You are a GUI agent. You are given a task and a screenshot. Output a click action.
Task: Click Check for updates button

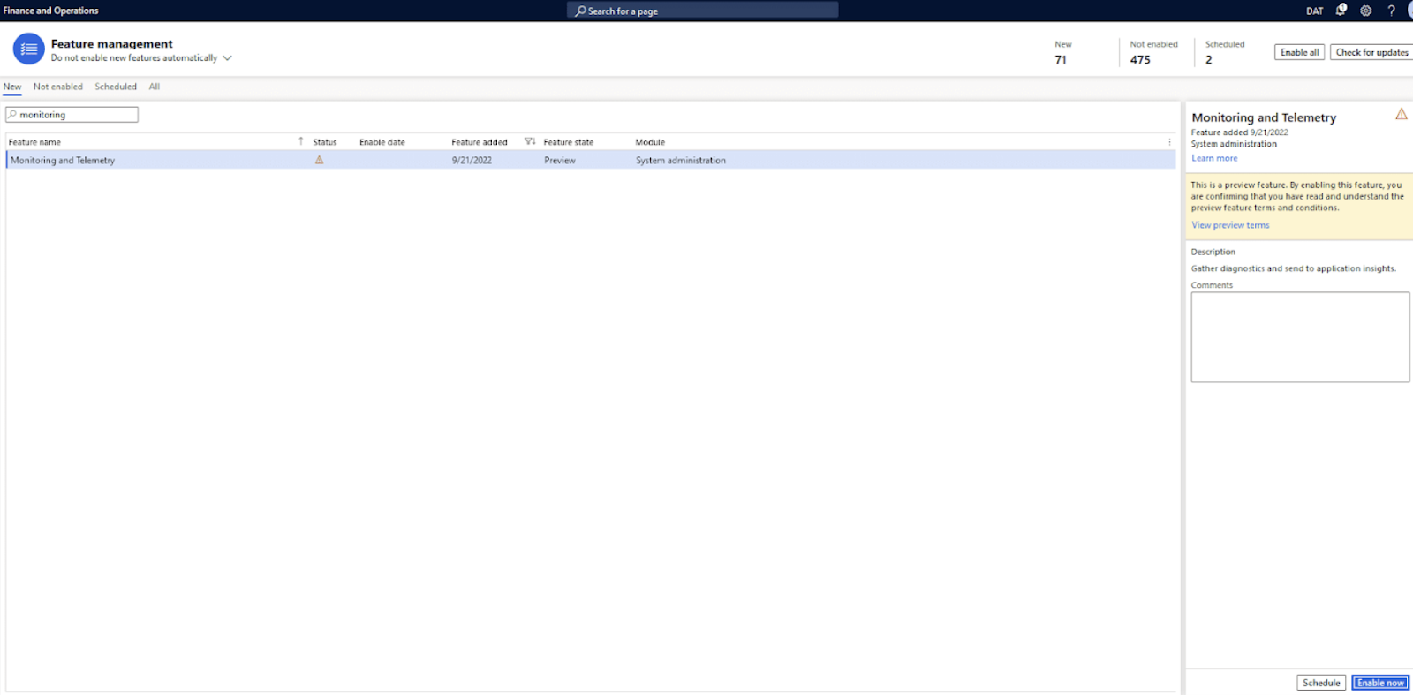tap(1371, 52)
